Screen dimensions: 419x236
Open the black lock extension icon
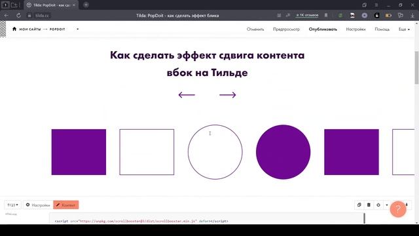(377, 16)
